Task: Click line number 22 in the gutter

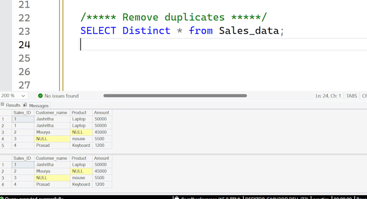Action: tap(24, 18)
